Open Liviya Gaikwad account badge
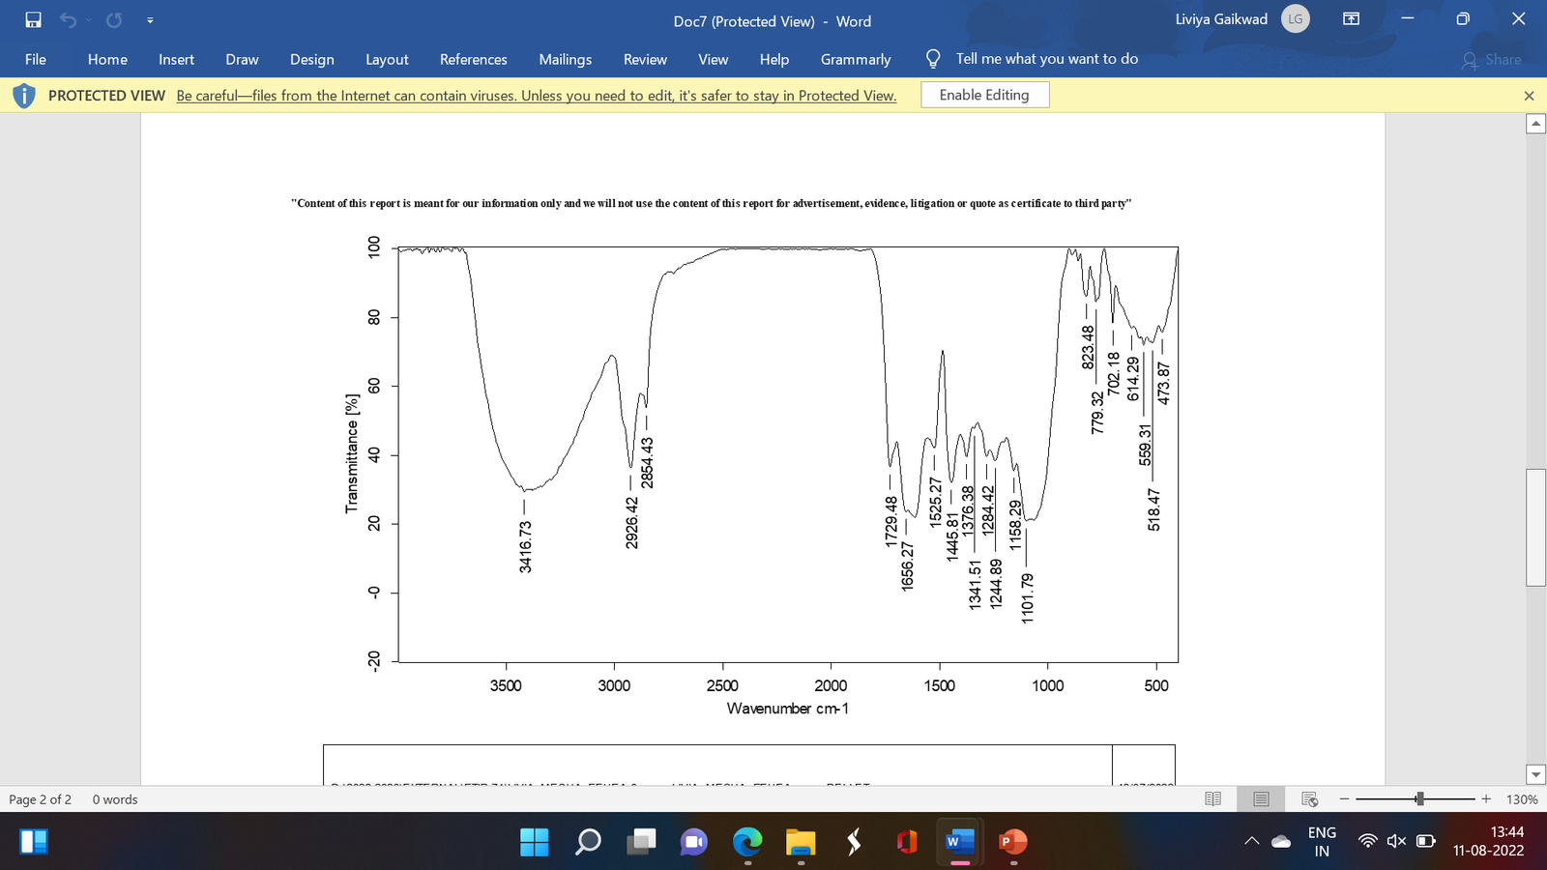Screen dimensions: 1547x870 point(1296,19)
